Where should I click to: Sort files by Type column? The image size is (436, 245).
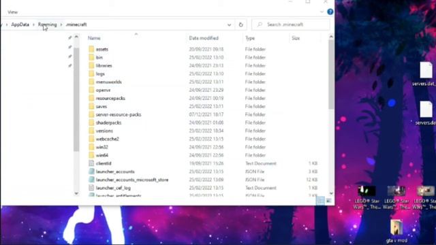point(250,38)
